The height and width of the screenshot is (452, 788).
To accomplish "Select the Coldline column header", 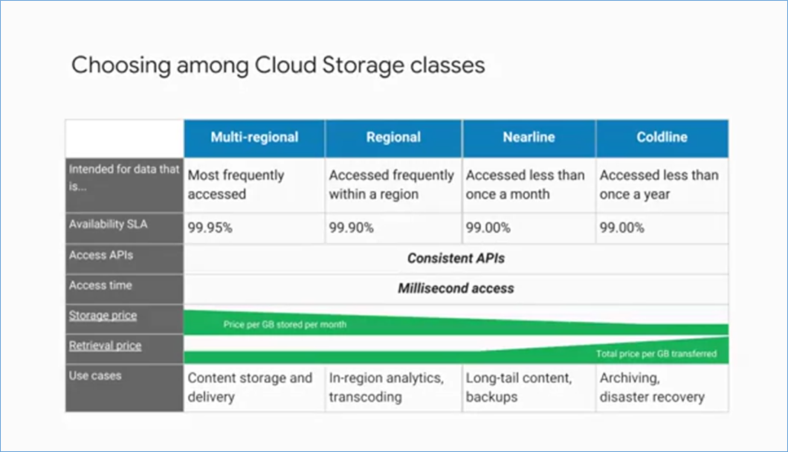I will (x=662, y=138).
